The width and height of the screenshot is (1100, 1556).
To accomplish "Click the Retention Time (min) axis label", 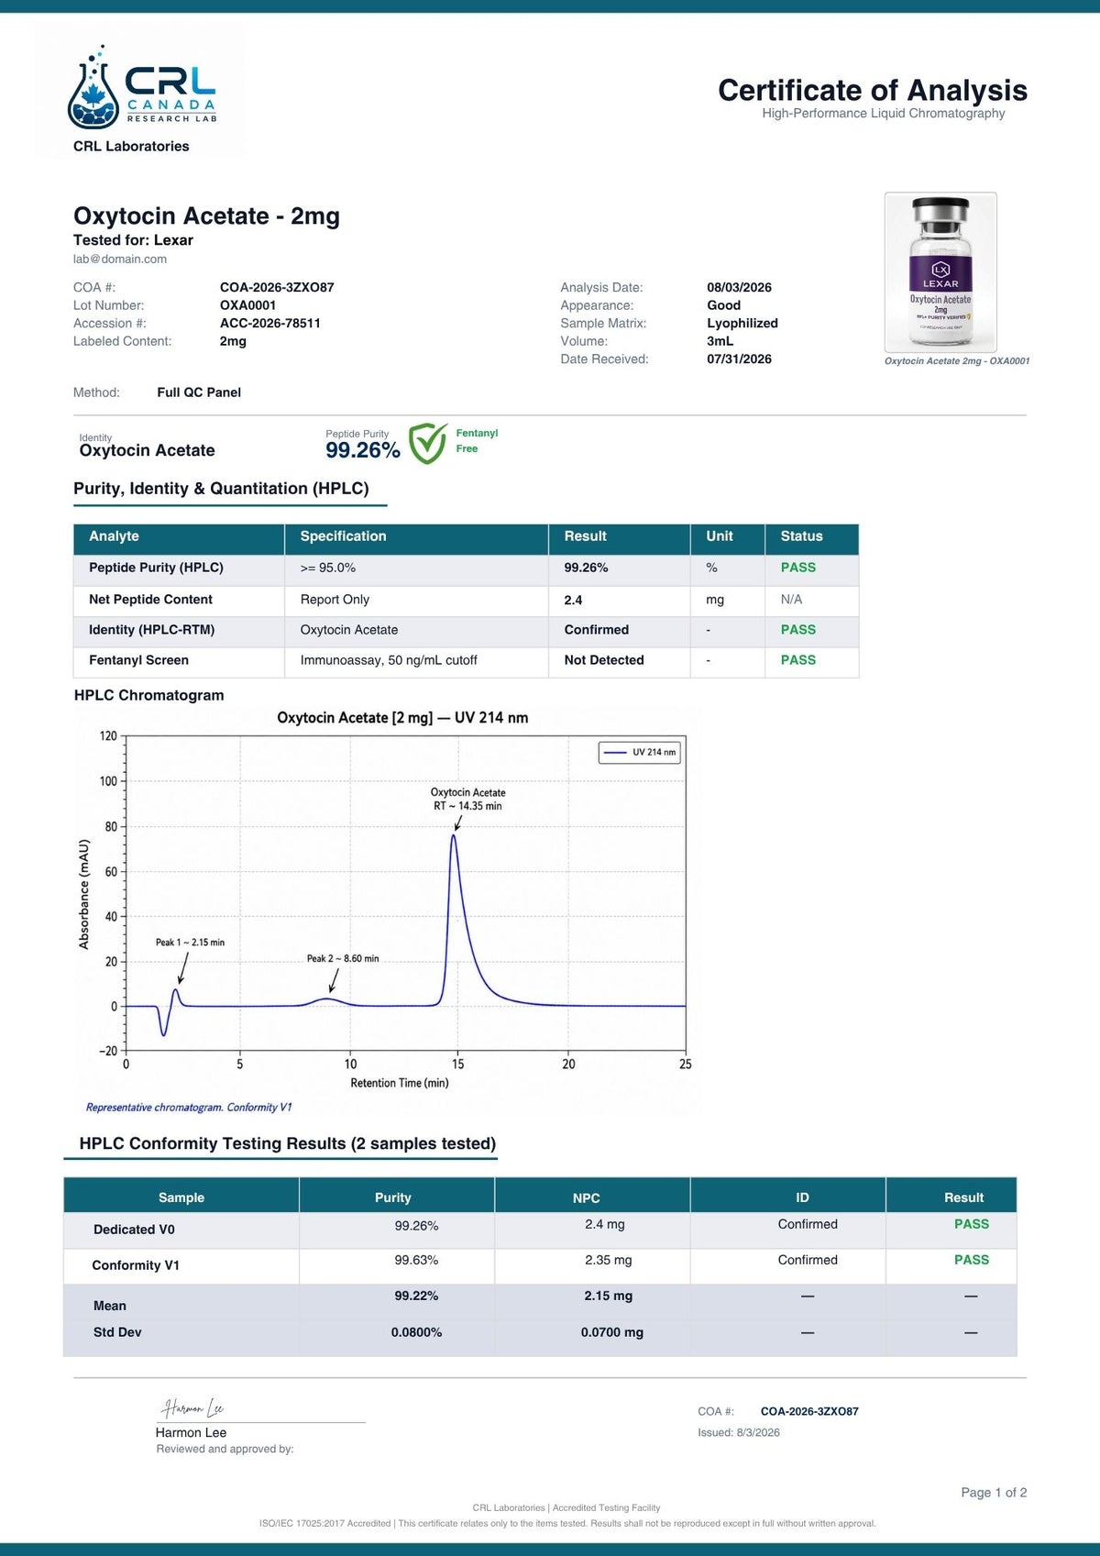I will click(400, 1083).
